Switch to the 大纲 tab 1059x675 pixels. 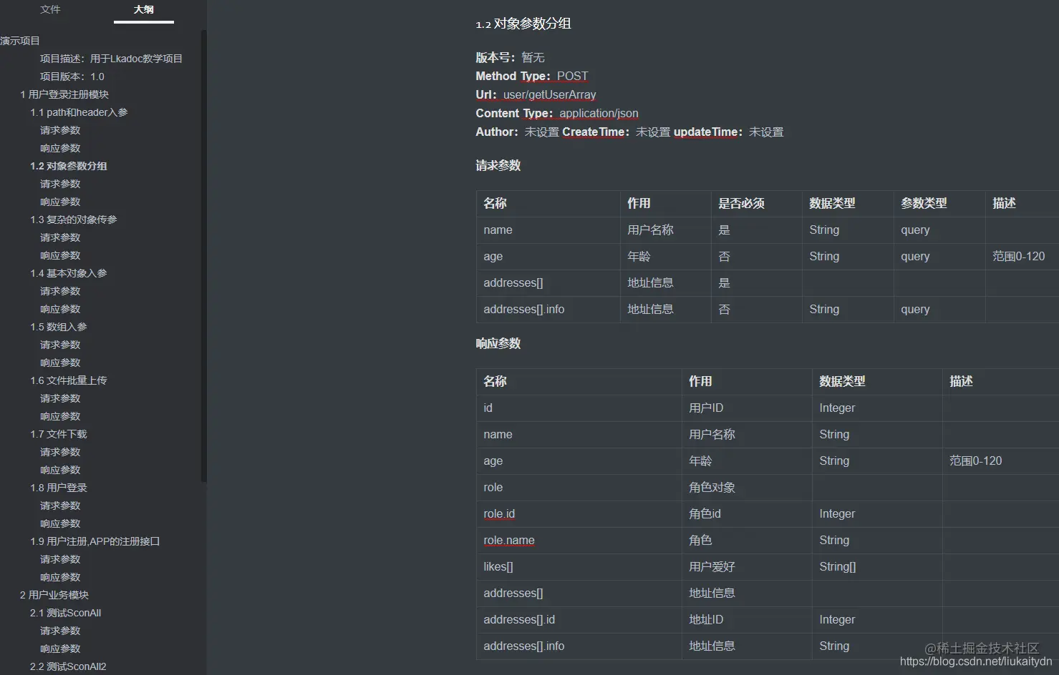pyautogui.click(x=142, y=9)
